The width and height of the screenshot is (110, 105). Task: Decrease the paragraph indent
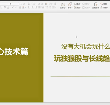pos(39,4)
